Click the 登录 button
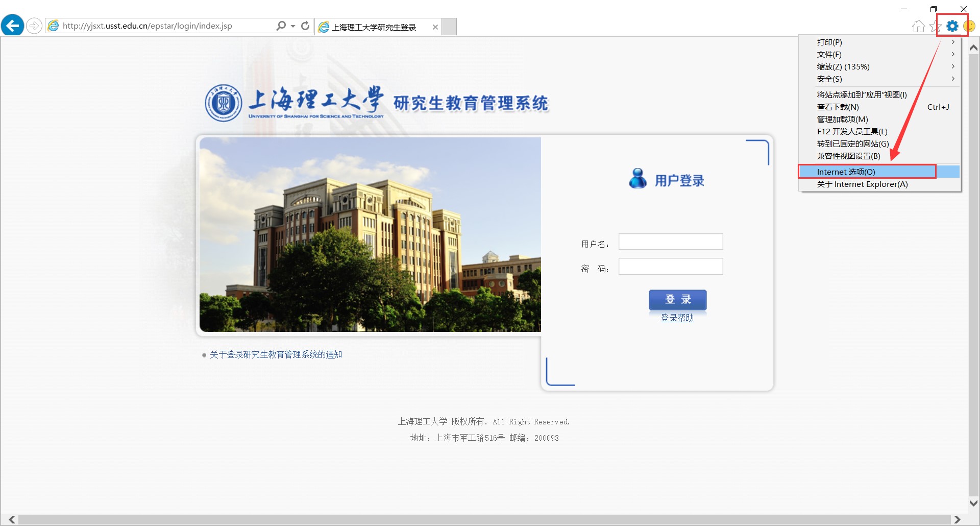 (x=678, y=300)
